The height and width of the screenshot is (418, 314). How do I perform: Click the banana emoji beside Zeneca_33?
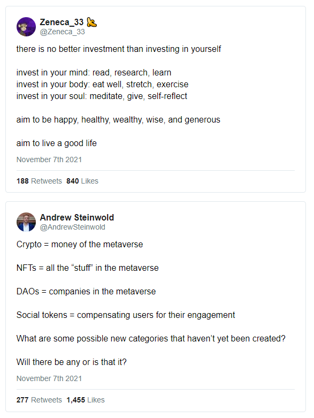[91, 22]
